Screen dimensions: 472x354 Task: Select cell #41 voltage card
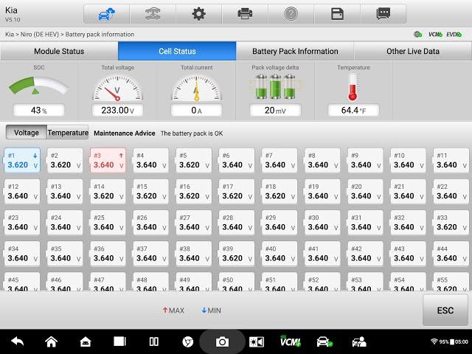[x=322, y=254]
